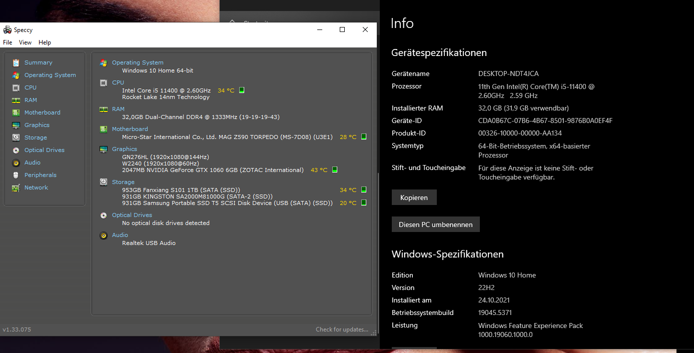
Task: Select Audio in the sidebar
Action: (x=33, y=162)
